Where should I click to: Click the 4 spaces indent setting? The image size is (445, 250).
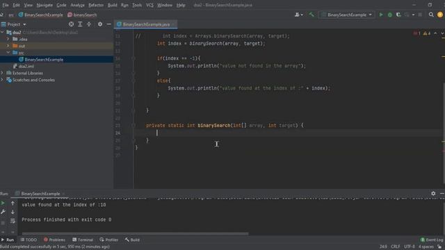(426, 247)
